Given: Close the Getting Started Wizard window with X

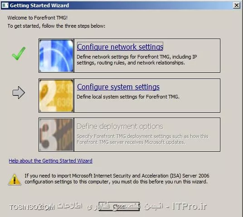Looking at the screenshot, I should 237,5.
